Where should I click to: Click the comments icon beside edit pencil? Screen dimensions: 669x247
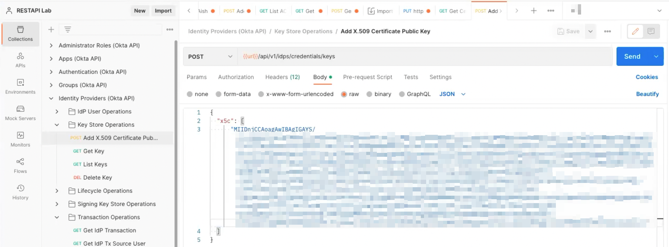pyautogui.click(x=651, y=31)
